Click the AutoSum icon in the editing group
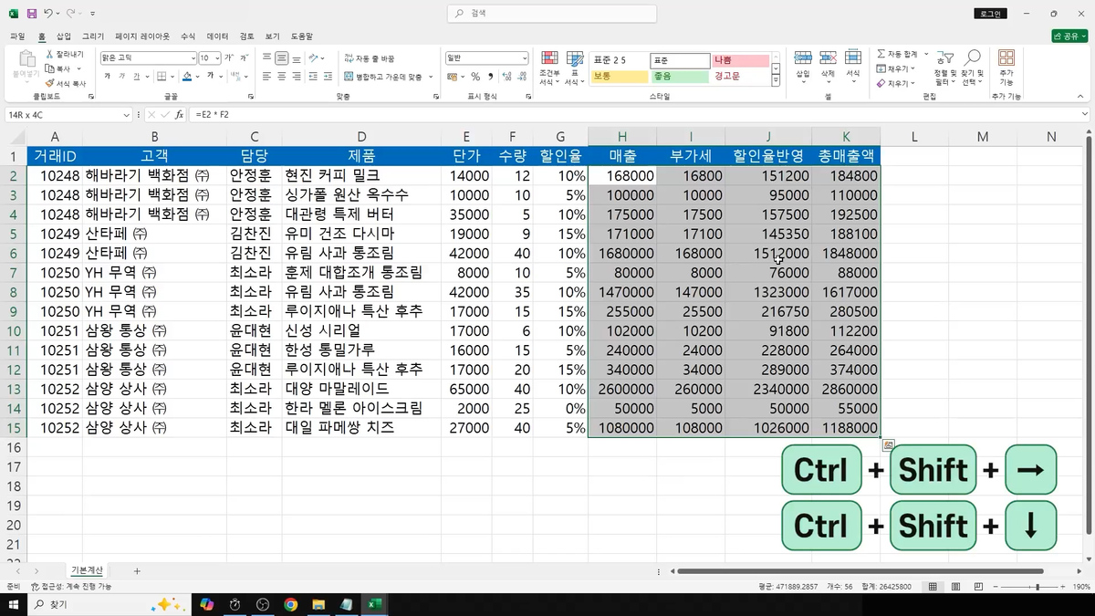Viewport: 1095px width, 616px height. 881,54
